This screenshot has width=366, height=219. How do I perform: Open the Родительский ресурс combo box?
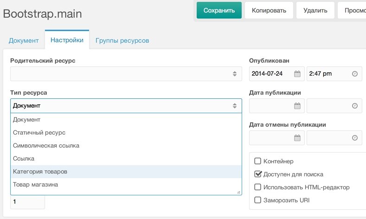click(126, 74)
